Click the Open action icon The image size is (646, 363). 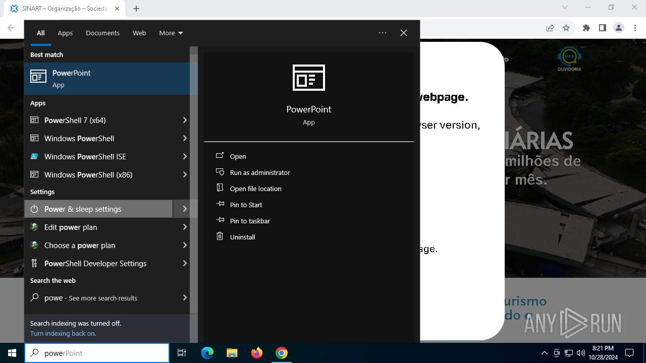pyautogui.click(x=220, y=156)
